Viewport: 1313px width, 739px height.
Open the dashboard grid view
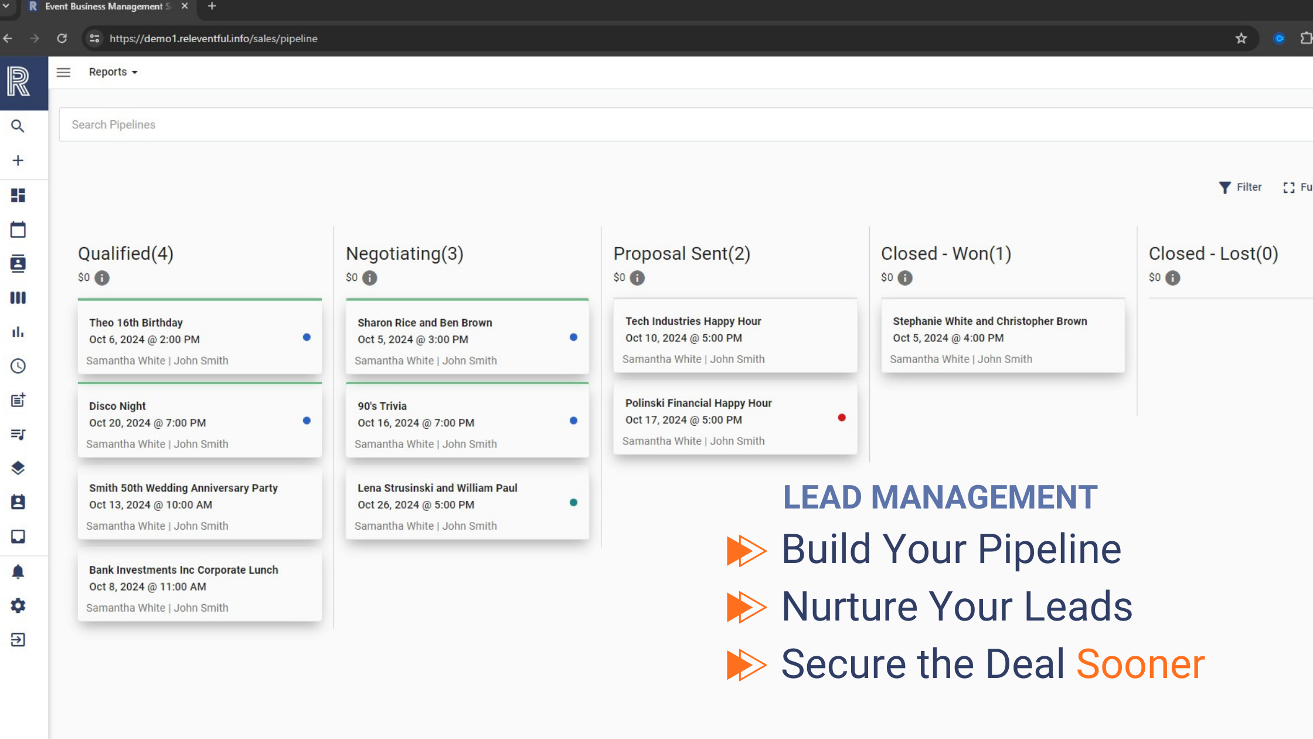(x=18, y=195)
